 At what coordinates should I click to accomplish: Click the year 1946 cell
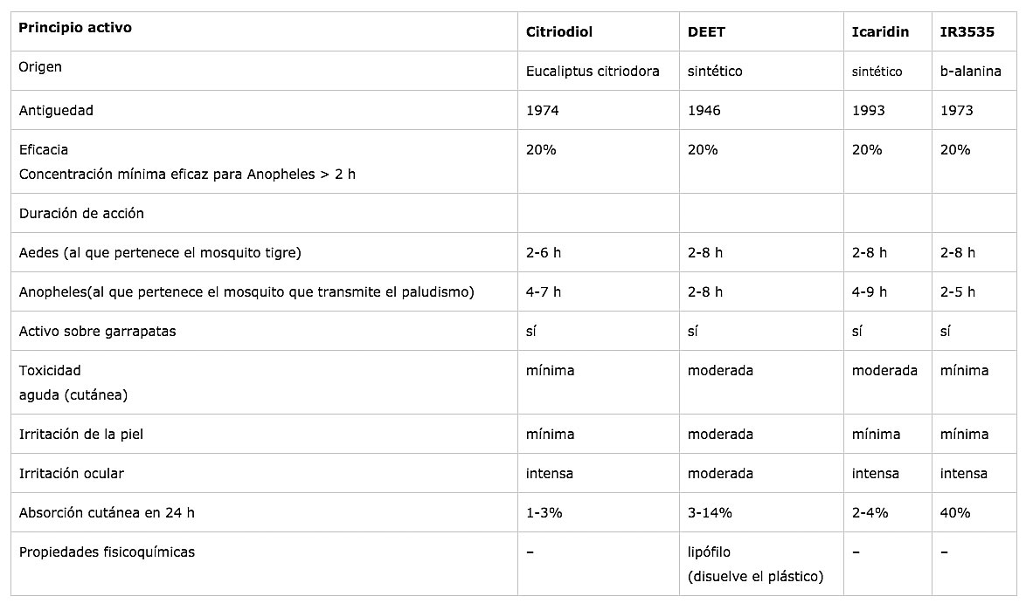704,111
